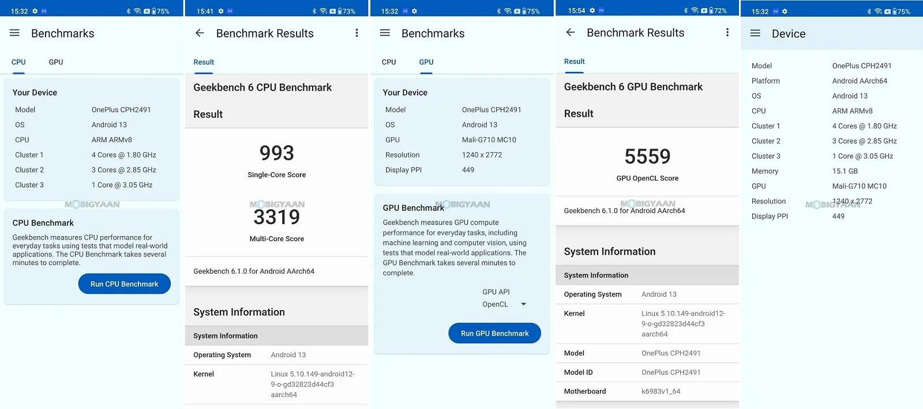Tap the Memory label on Device screen
This screenshot has height=409, width=923.
pos(765,172)
